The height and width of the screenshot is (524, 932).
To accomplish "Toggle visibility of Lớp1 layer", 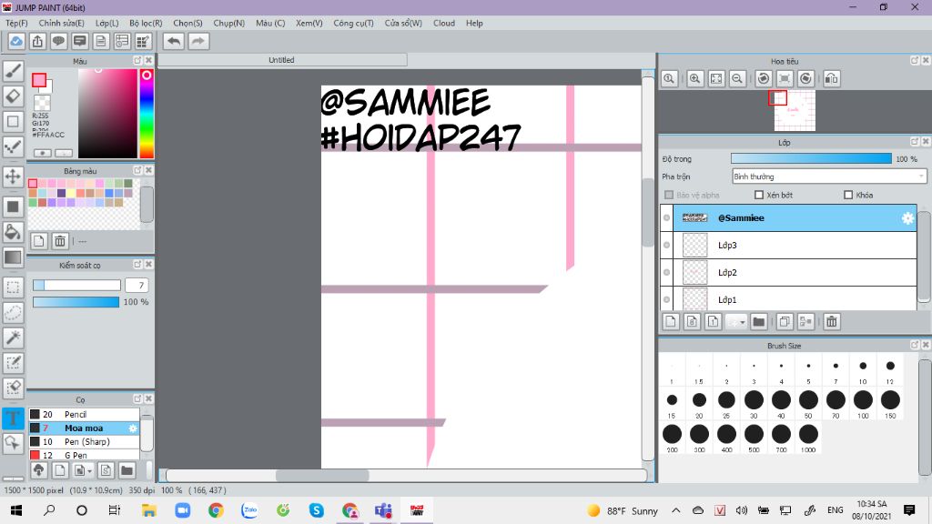I will (666, 299).
